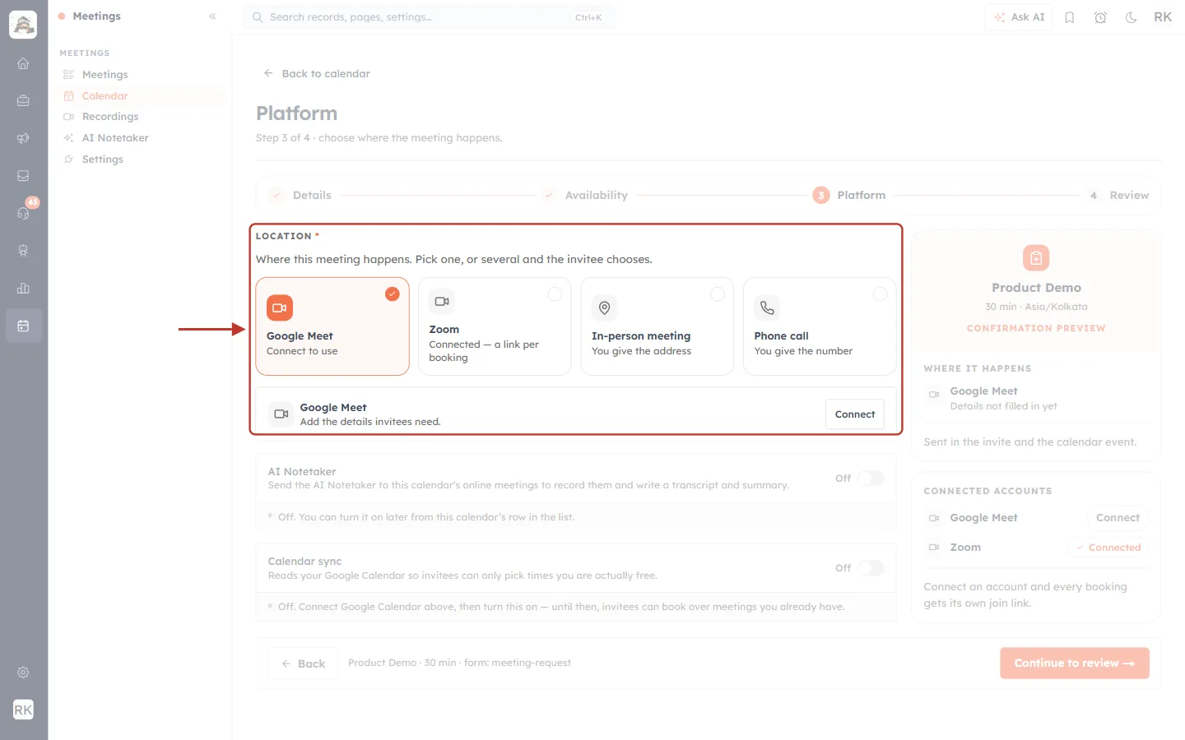Click Continue to review

(1075, 663)
